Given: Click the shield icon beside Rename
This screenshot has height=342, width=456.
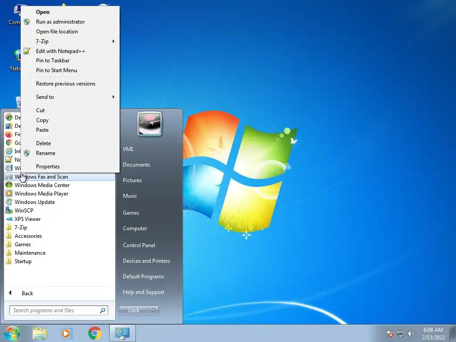Looking at the screenshot, I should (x=27, y=153).
